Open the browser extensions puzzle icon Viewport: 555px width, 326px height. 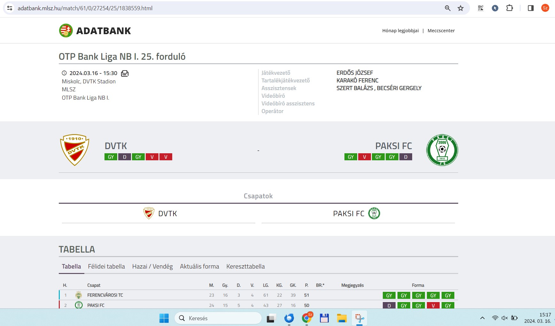tap(510, 8)
